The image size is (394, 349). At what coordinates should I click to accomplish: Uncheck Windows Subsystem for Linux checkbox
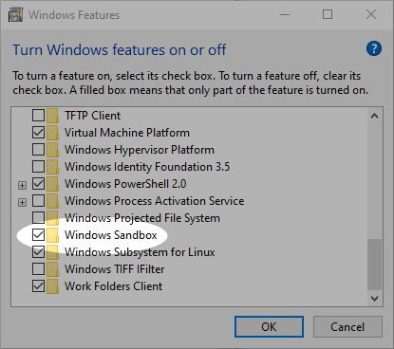tap(38, 252)
